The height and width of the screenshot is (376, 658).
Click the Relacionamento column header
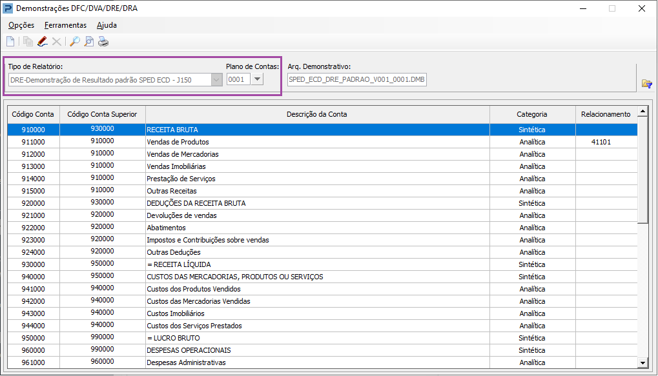[x=606, y=114]
